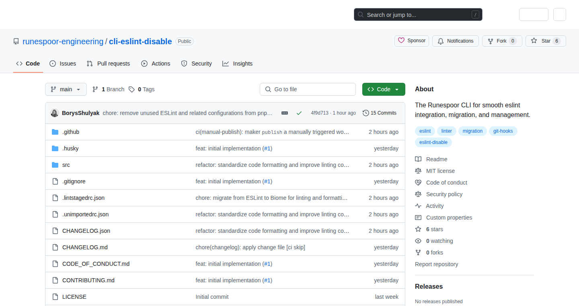Click the git-hooks topic tag
The height and width of the screenshot is (306, 579).
coord(503,131)
